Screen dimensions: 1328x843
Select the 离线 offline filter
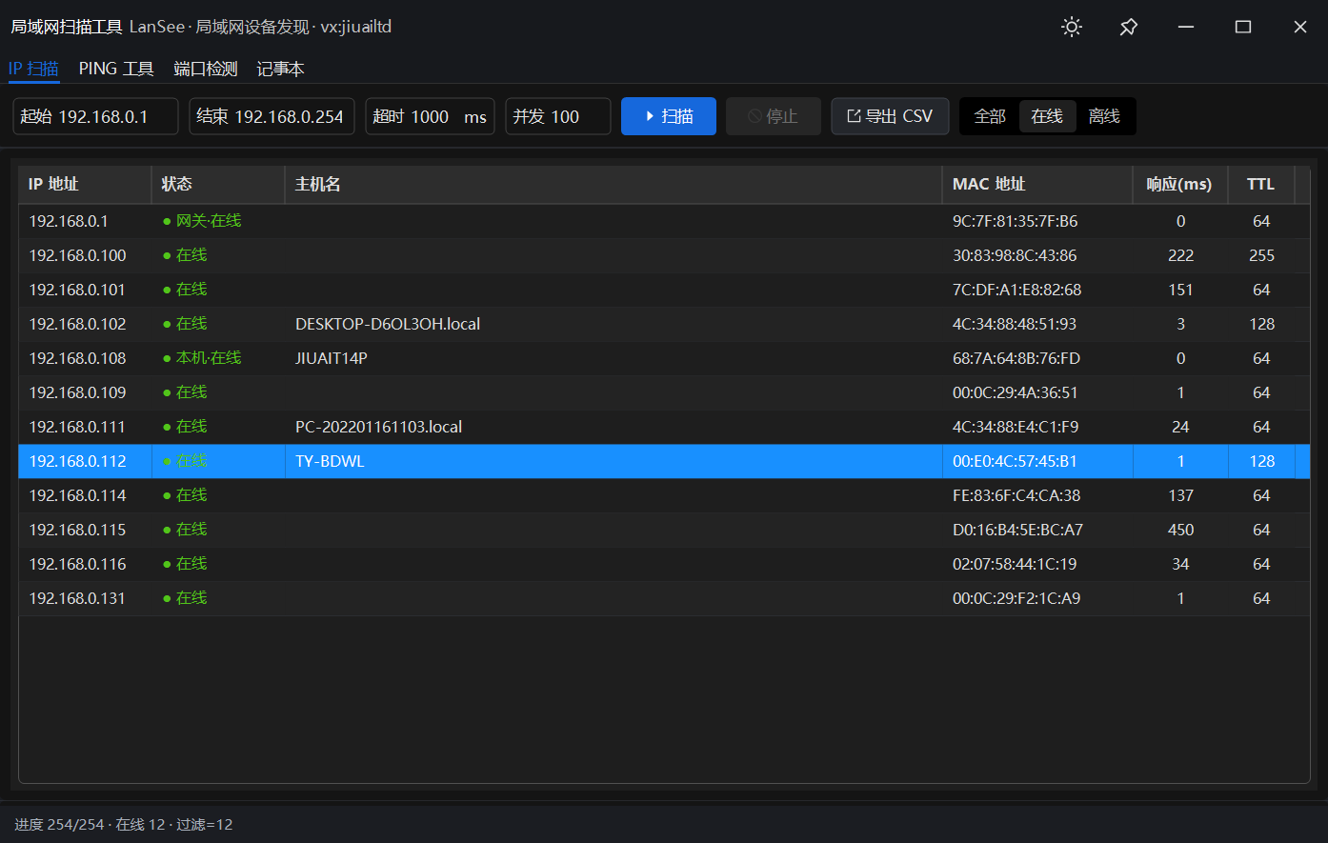[x=1104, y=116]
